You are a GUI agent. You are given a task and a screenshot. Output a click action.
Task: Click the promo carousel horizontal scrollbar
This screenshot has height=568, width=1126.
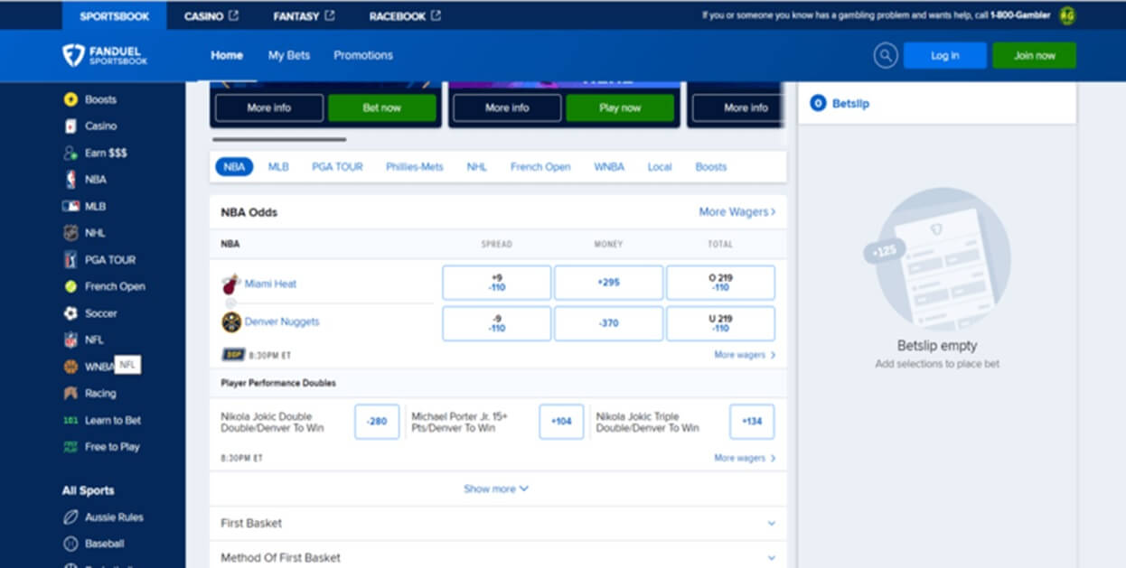point(279,139)
